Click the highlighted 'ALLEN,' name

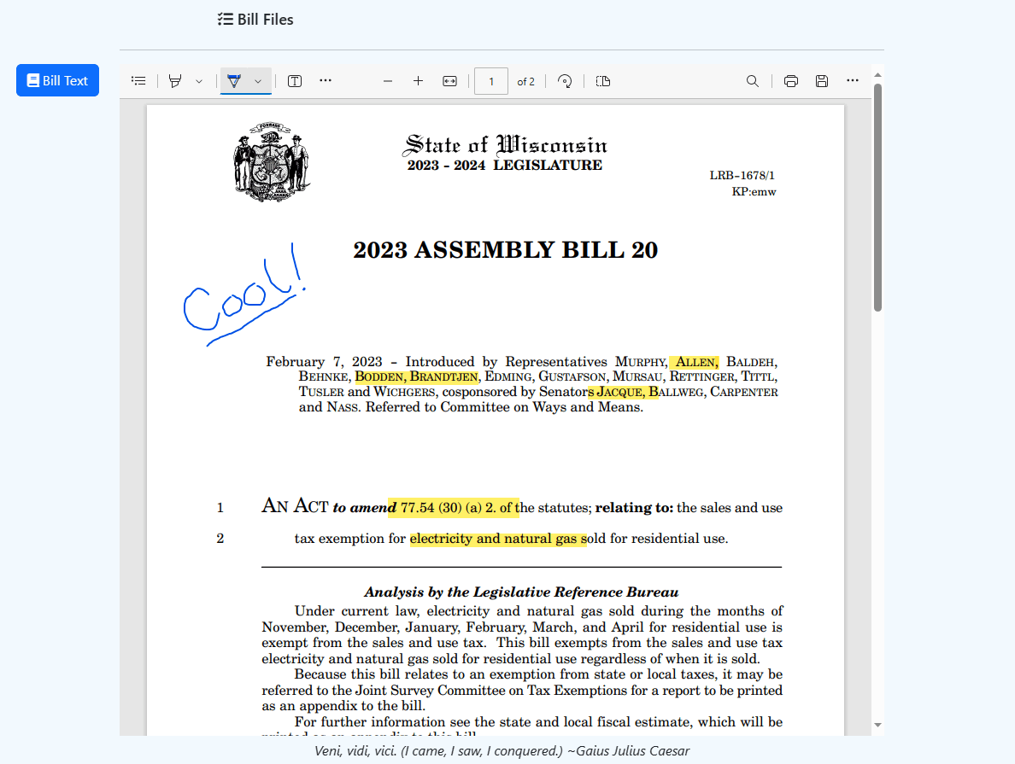pyautogui.click(x=695, y=362)
